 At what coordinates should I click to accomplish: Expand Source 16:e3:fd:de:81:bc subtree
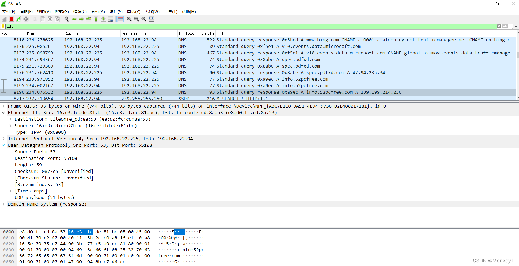[10, 126]
